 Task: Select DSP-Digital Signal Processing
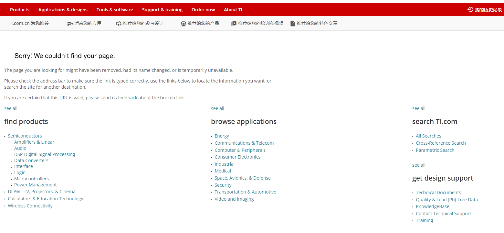pos(45,154)
